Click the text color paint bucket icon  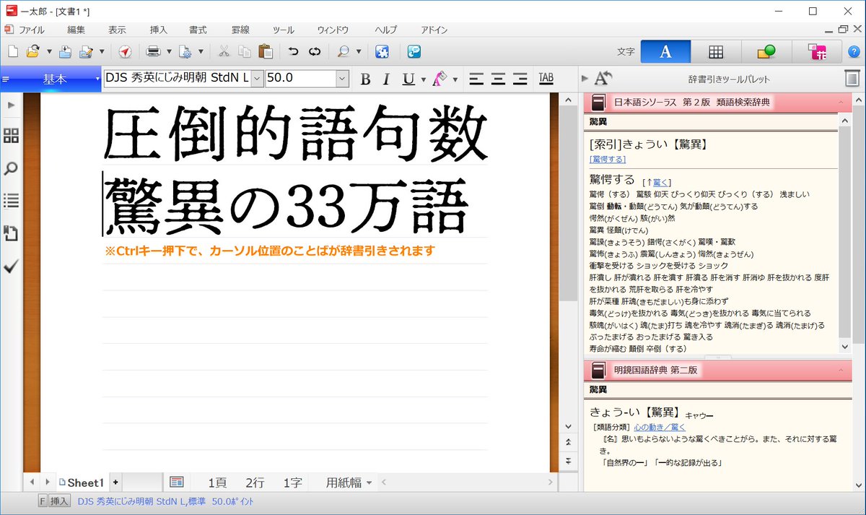click(x=439, y=79)
